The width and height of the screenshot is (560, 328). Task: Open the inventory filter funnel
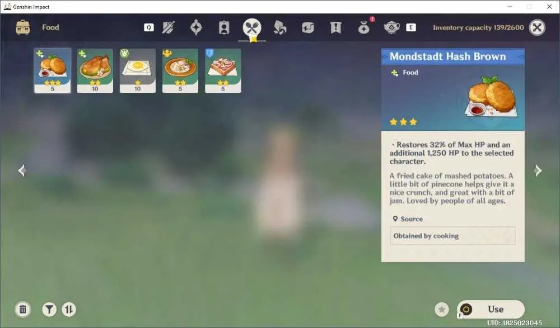point(49,309)
